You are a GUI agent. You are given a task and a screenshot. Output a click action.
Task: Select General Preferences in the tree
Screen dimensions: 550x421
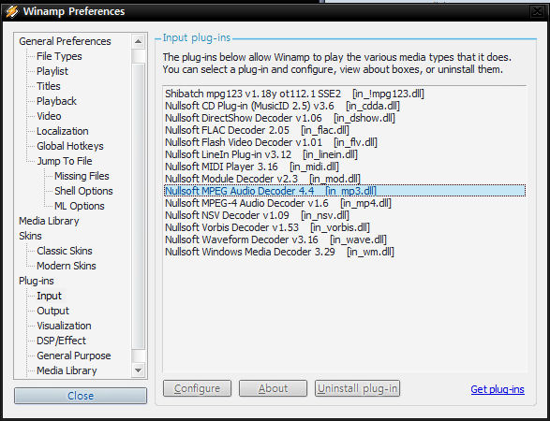(65, 41)
